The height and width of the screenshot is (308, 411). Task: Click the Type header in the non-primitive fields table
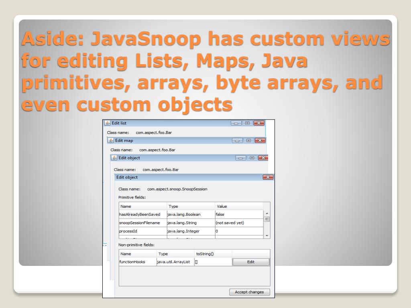point(176,254)
